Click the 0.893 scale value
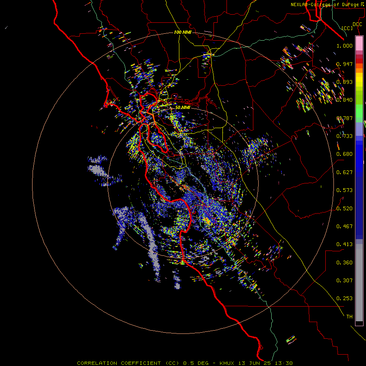The image size is (366, 366). point(344,82)
